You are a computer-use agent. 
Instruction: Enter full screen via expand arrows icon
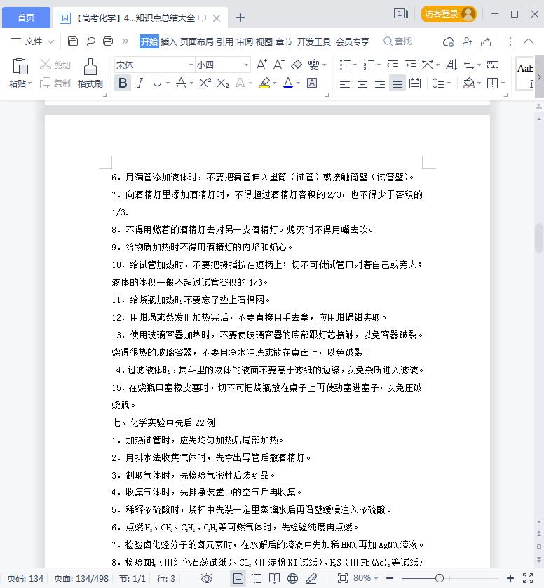point(528,578)
